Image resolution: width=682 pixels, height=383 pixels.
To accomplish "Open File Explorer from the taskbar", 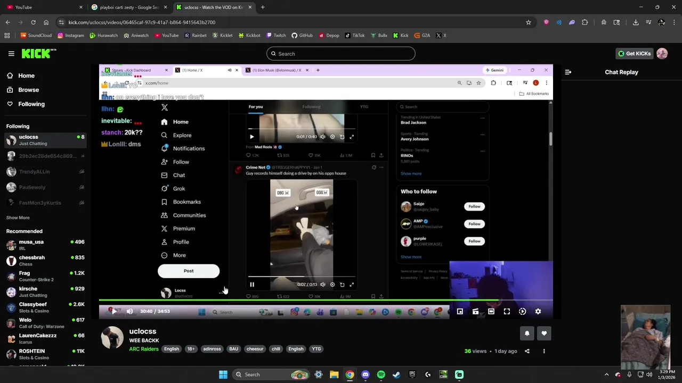I will 334,374.
